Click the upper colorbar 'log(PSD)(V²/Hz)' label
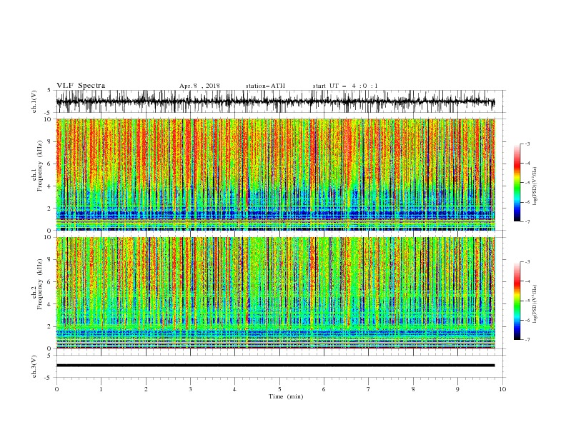 tap(535, 186)
